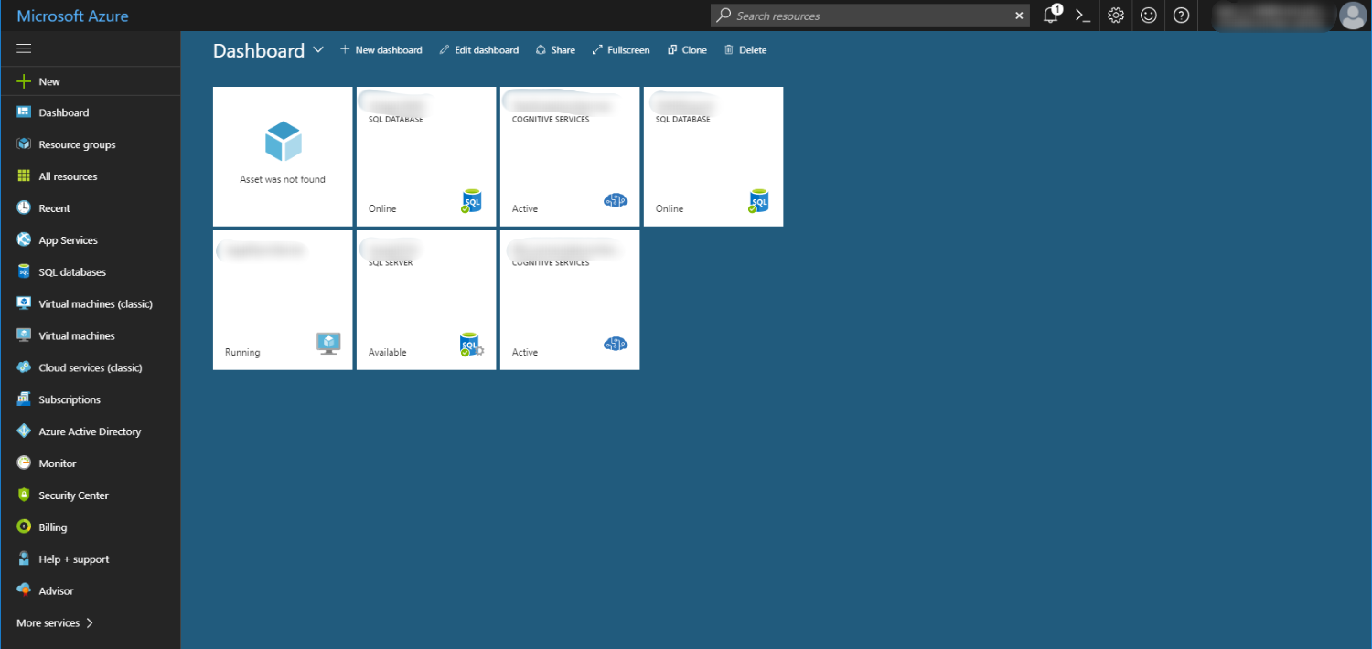
Task: Open App Services menu item
Action: (x=68, y=240)
